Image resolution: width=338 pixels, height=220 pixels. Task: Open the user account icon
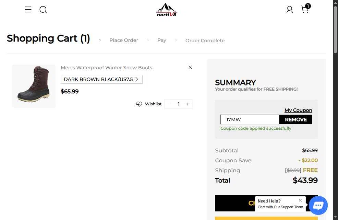(290, 10)
